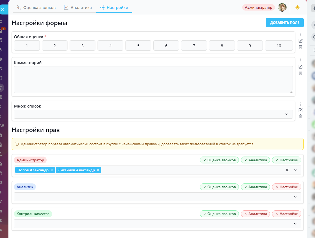Image resolution: width=315 pixels, height=238 pixels.
Task: Click into the Комментарий text area
Action: click(x=153, y=79)
